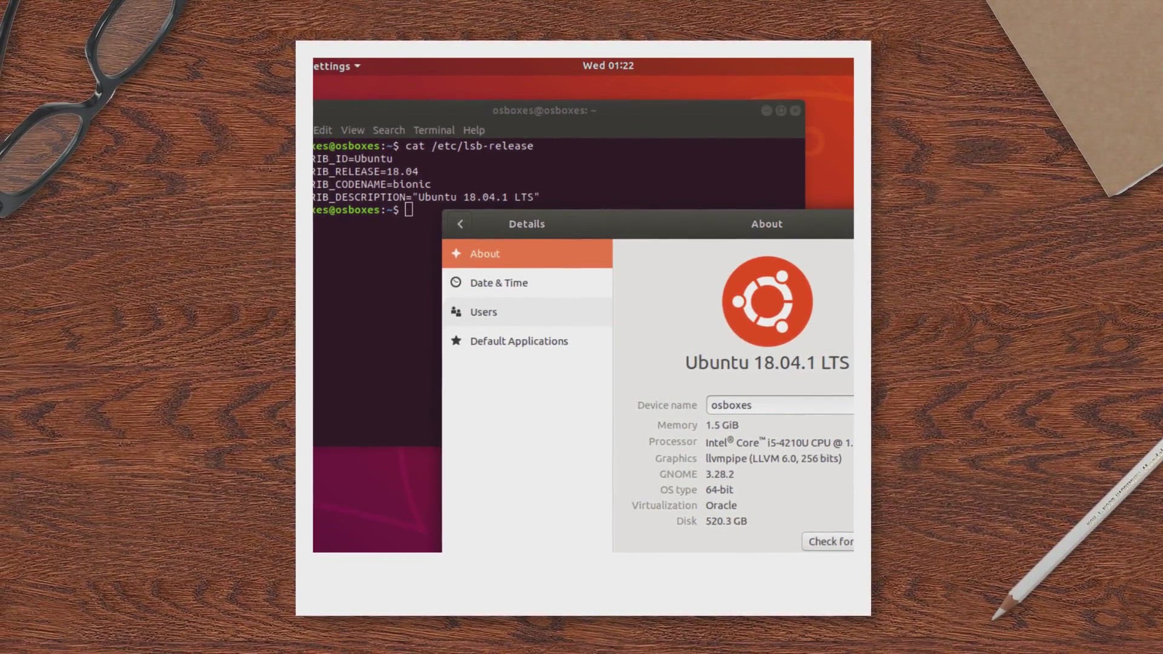Click the Wed 01:22 clock to open calendar
This screenshot has width=1163, height=654.
(x=608, y=65)
